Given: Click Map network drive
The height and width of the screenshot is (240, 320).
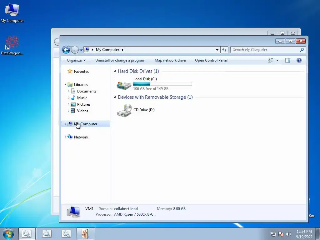Looking at the screenshot, I should (170, 60).
